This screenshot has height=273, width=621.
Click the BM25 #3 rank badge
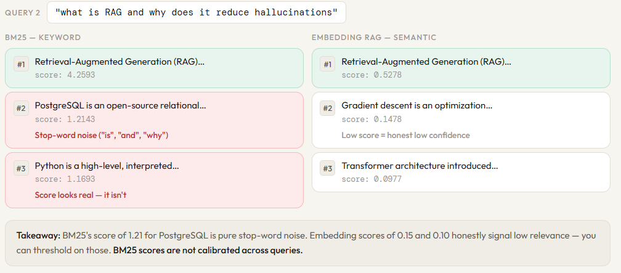click(21, 169)
